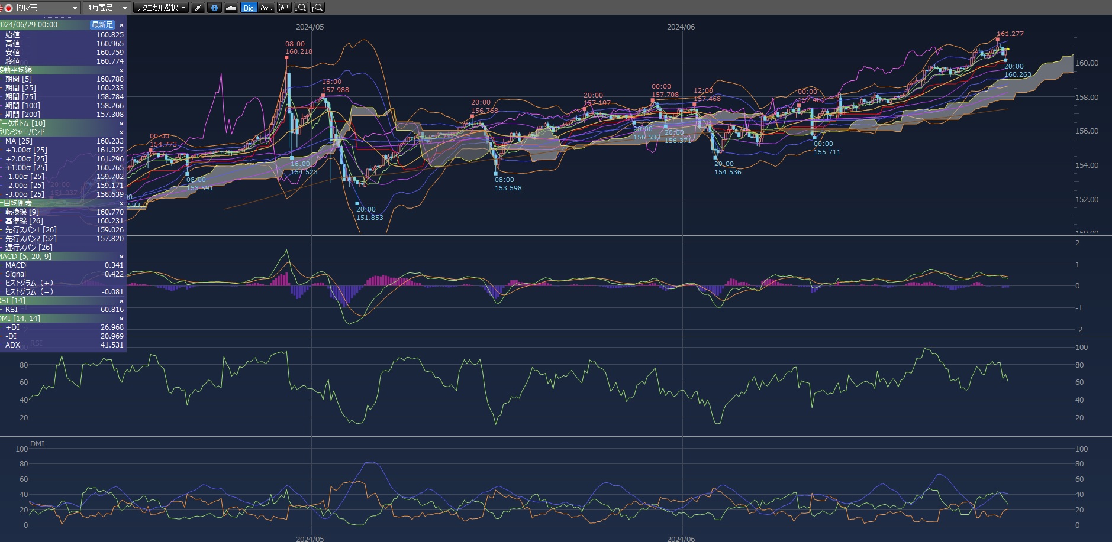Zoom in the chart with magnifier
Screen dimensions: 1112x542
(x=318, y=8)
